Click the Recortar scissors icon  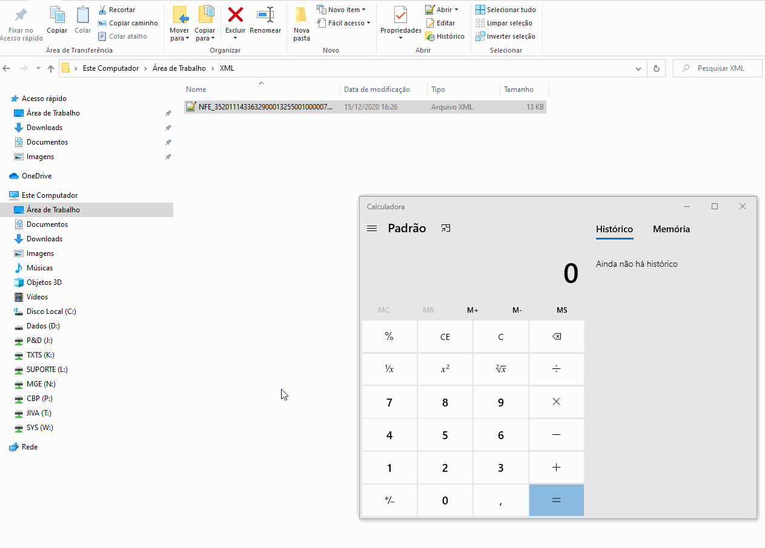[102, 10]
